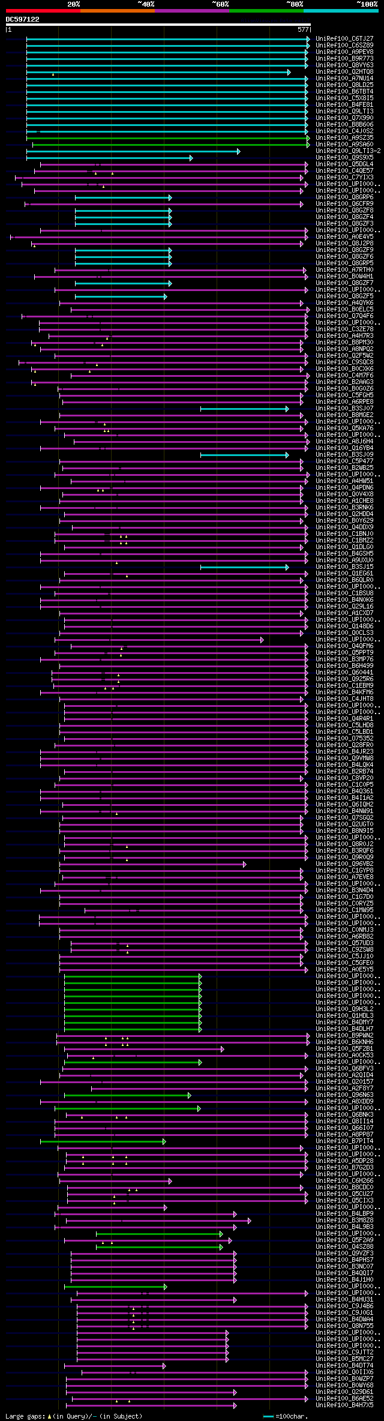
Task: Select label UniRef100_C6H266
Action: coord(344,1180)
